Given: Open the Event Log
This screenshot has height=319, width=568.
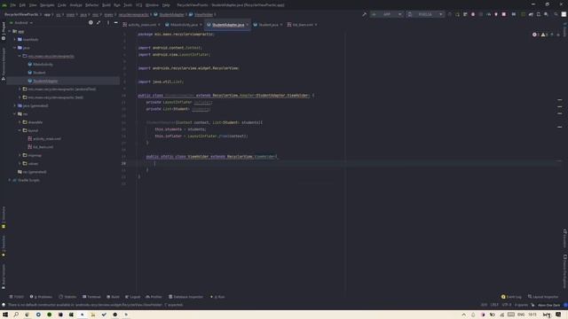Looking at the screenshot, I should pyautogui.click(x=511, y=297).
